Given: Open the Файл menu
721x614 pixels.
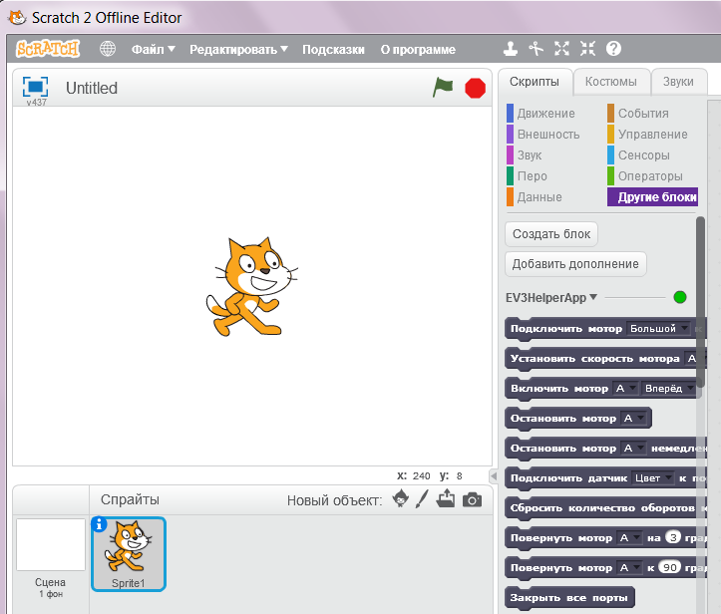Looking at the screenshot, I should [153, 49].
